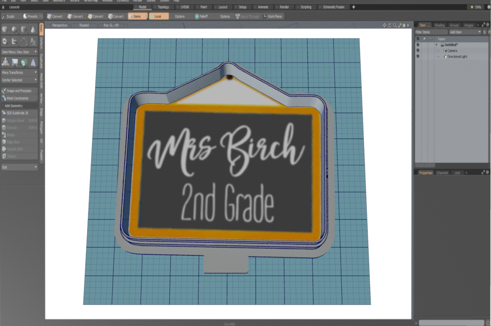Viewport: 491px width, 326px height.
Task: Click the Work Plane button
Action: pyautogui.click(x=272, y=16)
